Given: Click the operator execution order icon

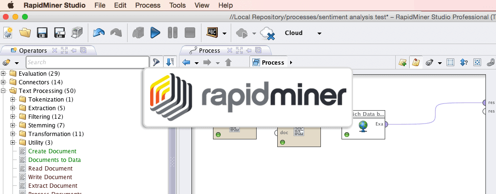Looking at the screenshot, I should click(x=464, y=62).
